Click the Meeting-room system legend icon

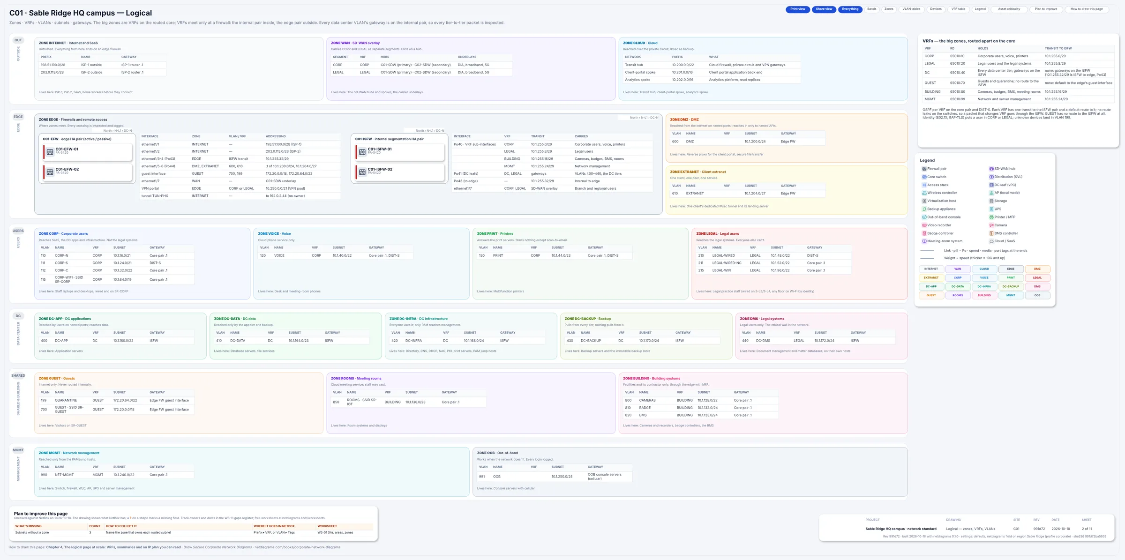924,241
